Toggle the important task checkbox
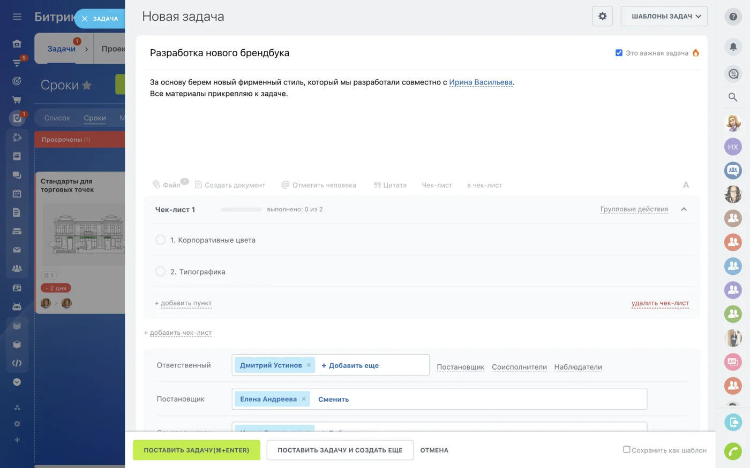Viewport: 750px width, 468px height. (619, 53)
